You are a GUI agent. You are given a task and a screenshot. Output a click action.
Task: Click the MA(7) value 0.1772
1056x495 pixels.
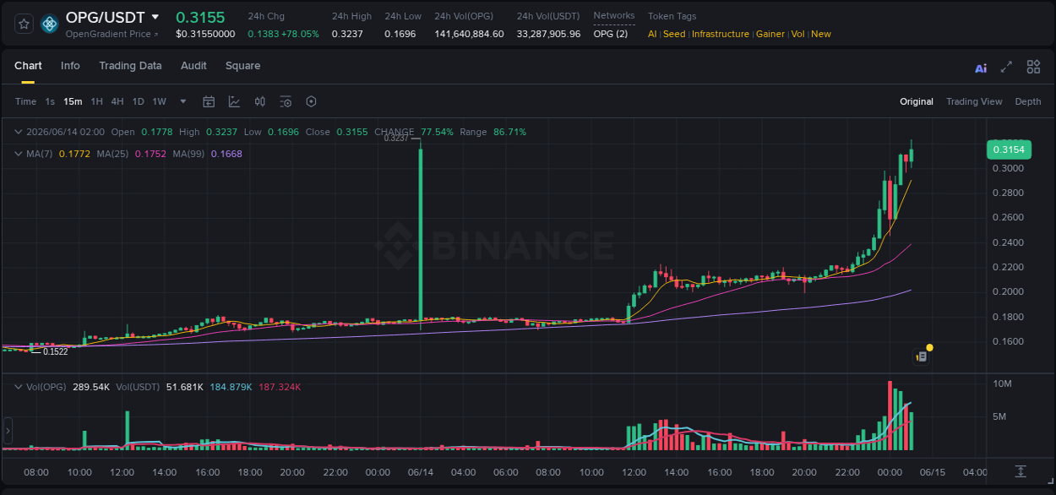tap(73, 154)
